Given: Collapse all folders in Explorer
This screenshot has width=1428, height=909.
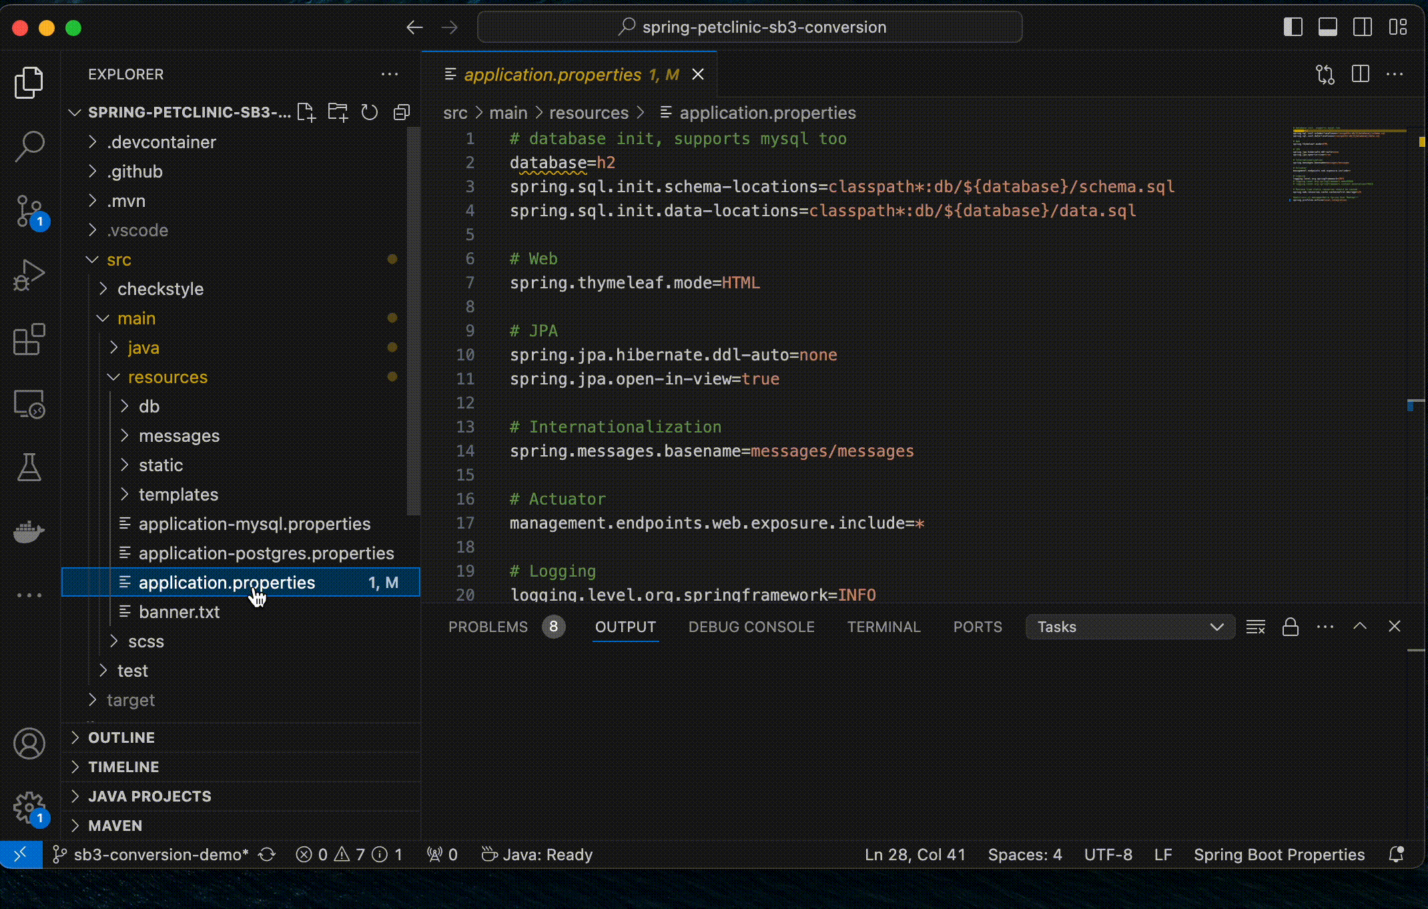Looking at the screenshot, I should [x=402, y=112].
